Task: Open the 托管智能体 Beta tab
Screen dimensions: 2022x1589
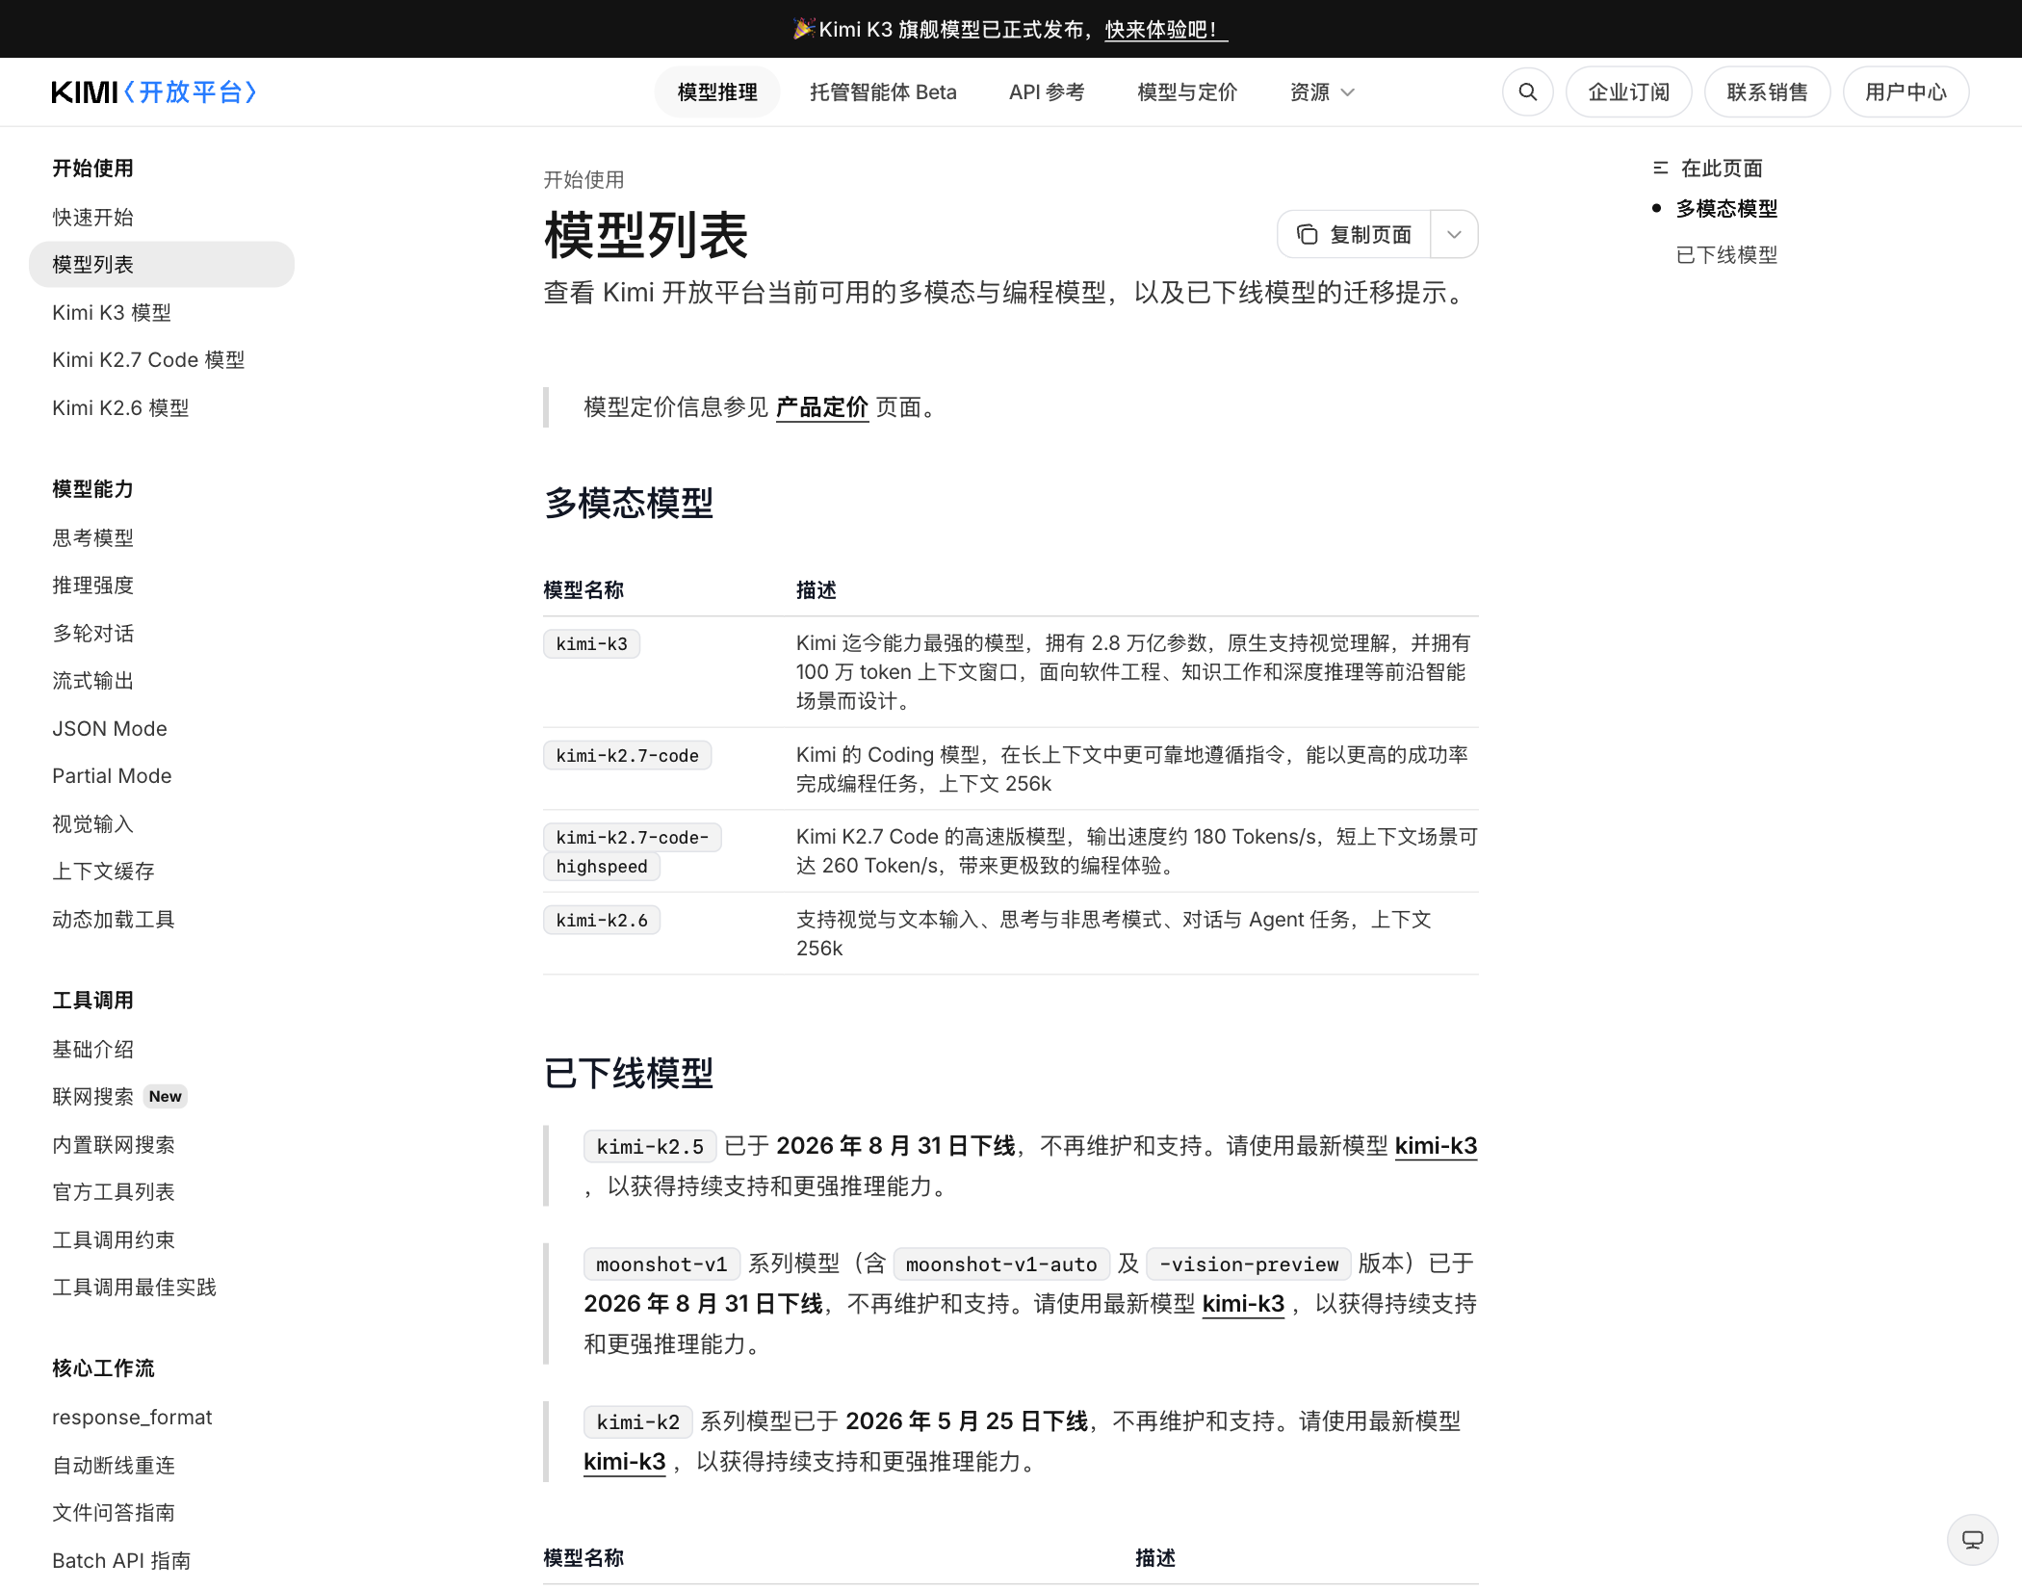Action: click(883, 91)
